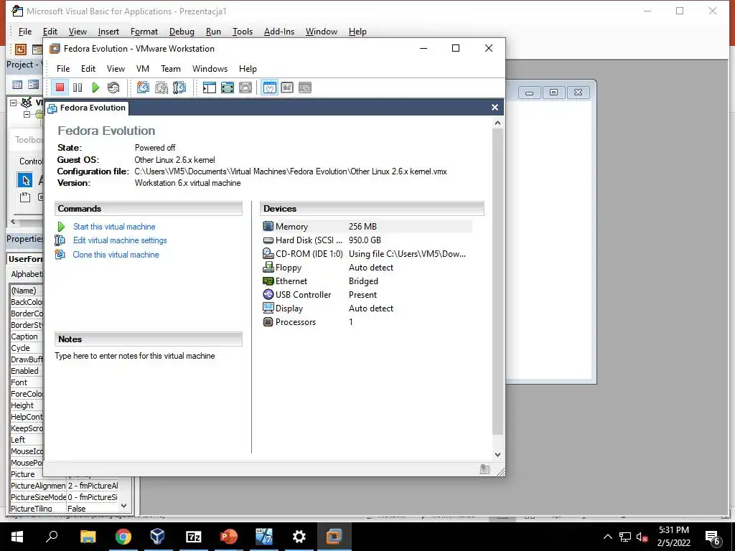Click the Memory device icon
Viewport: 735px width, 551px height.
point(268,226)
